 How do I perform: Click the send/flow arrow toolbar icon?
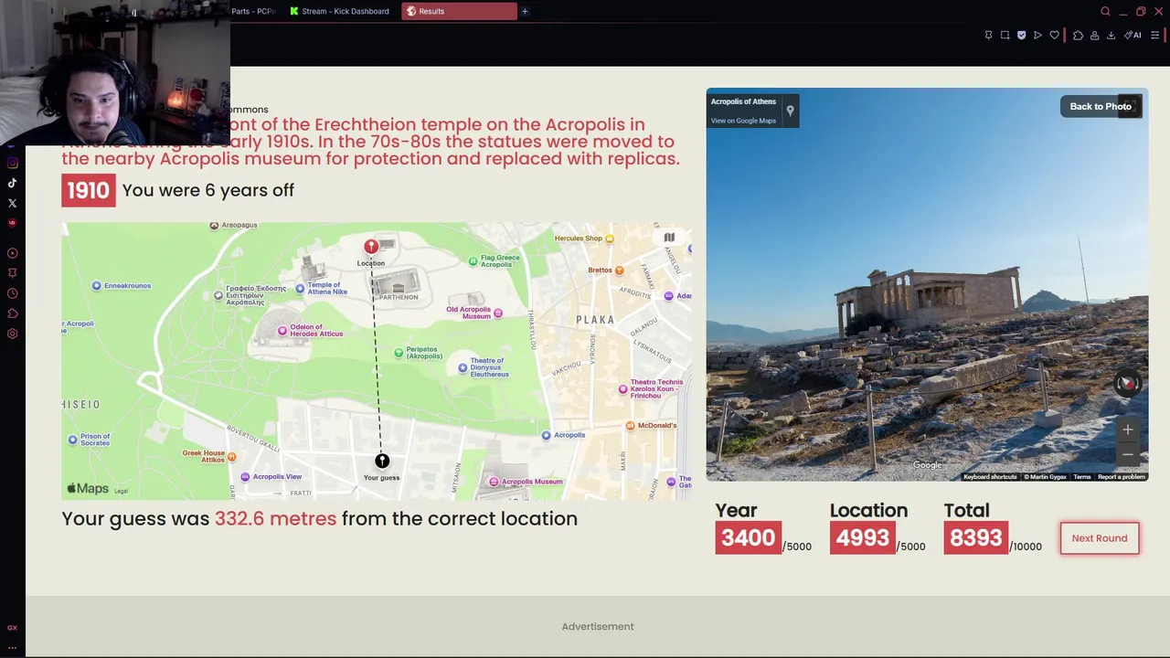[1037, 36]
